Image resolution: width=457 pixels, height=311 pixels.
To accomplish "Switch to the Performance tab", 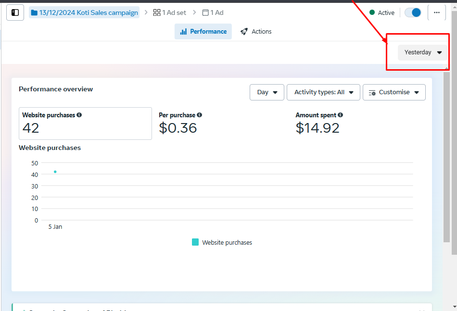I will [x=203, y=32].
